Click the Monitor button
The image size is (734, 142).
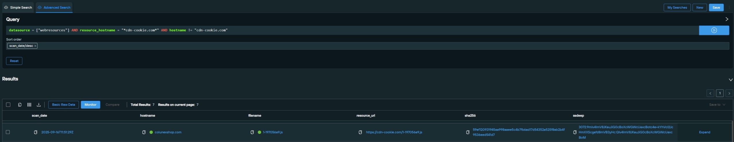click(90, 105)
